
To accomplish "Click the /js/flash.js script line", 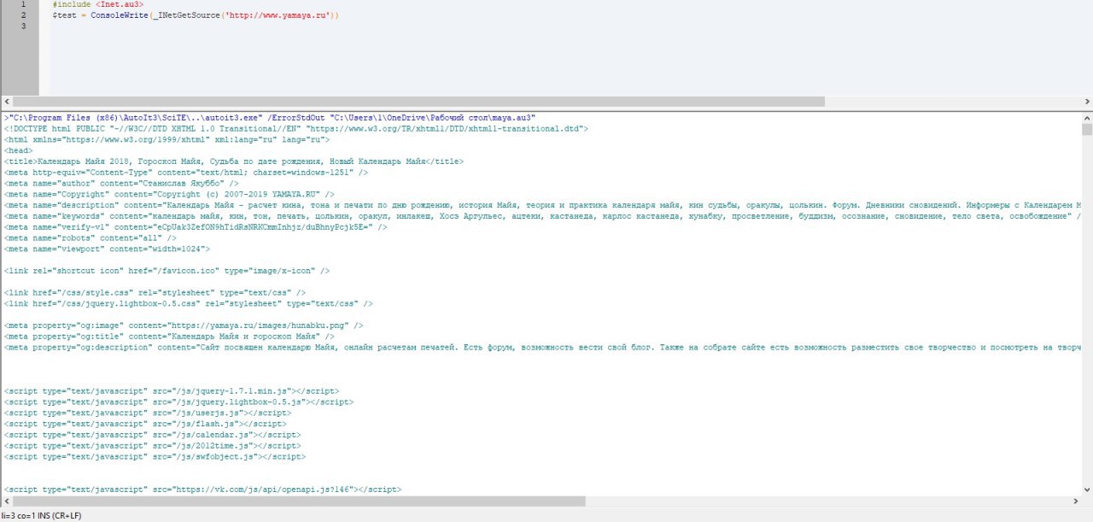I will 145,424.
